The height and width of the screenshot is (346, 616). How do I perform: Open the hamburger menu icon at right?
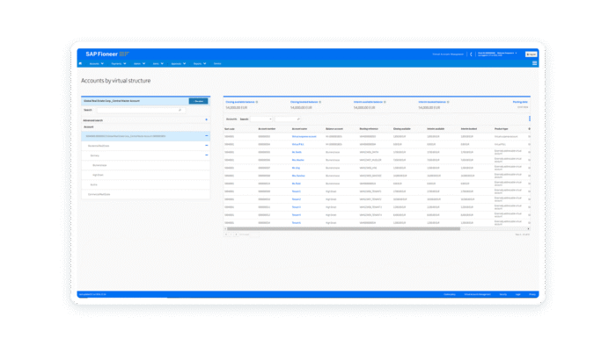(534, 63)
